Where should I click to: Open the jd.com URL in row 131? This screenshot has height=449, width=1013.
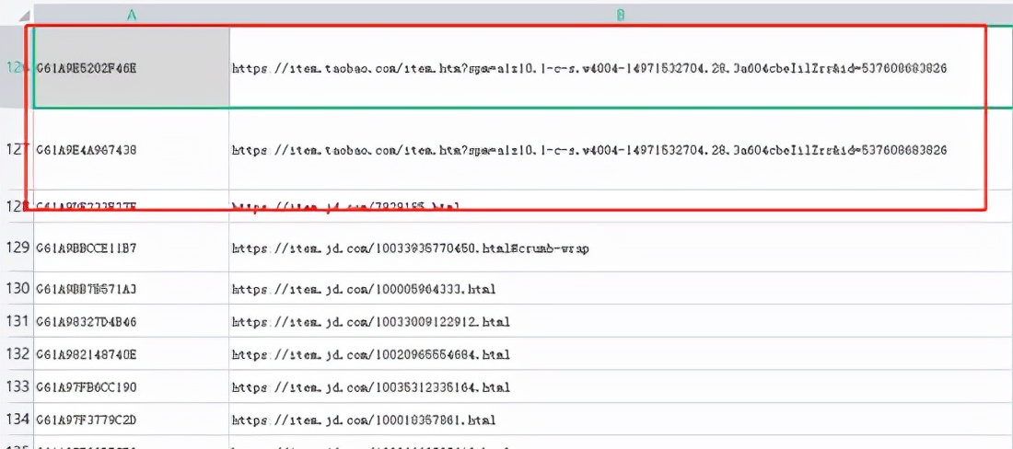click(x=371, y=321)
